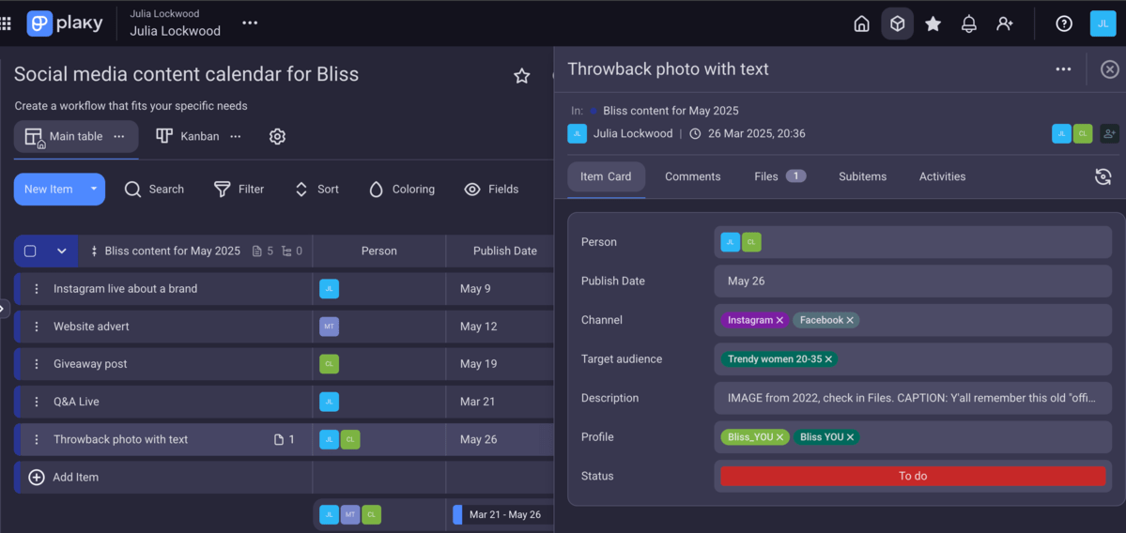Remove the Facebook channel tag
Viewport: 1126px width, 533px height.
tap(850, 320)
